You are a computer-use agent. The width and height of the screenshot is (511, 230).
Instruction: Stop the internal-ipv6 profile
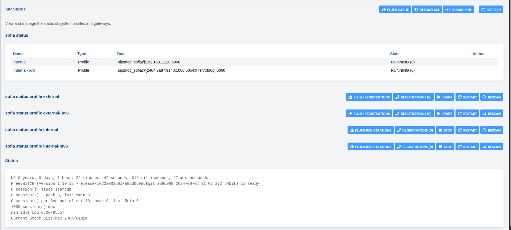[445, 147]
